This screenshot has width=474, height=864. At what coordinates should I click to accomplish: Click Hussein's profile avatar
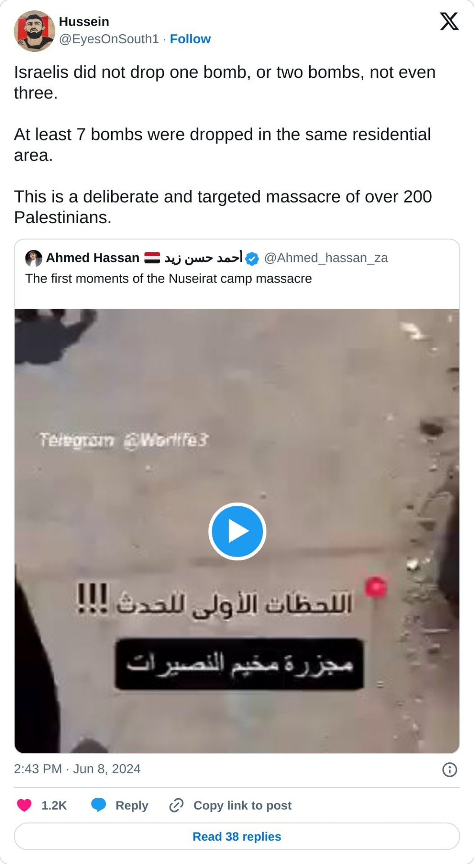tap(34, 31)
